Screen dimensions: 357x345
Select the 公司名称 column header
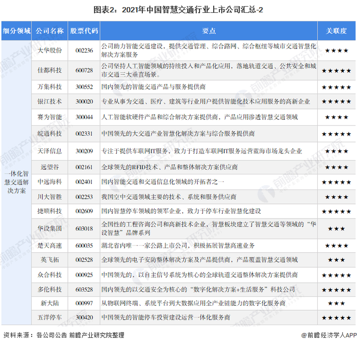(49, 31)
